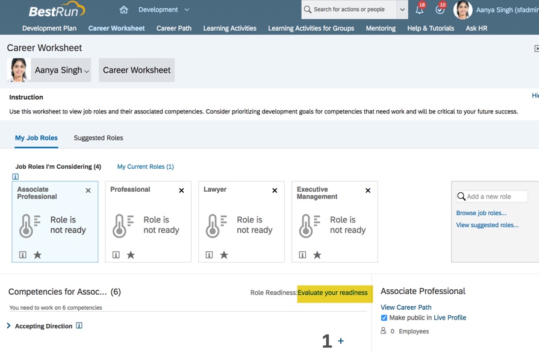The width and height of the screenshot is (539, 352).
Task: Expand the search scope dropdown arrow
Action: click(x=402, y=10)
